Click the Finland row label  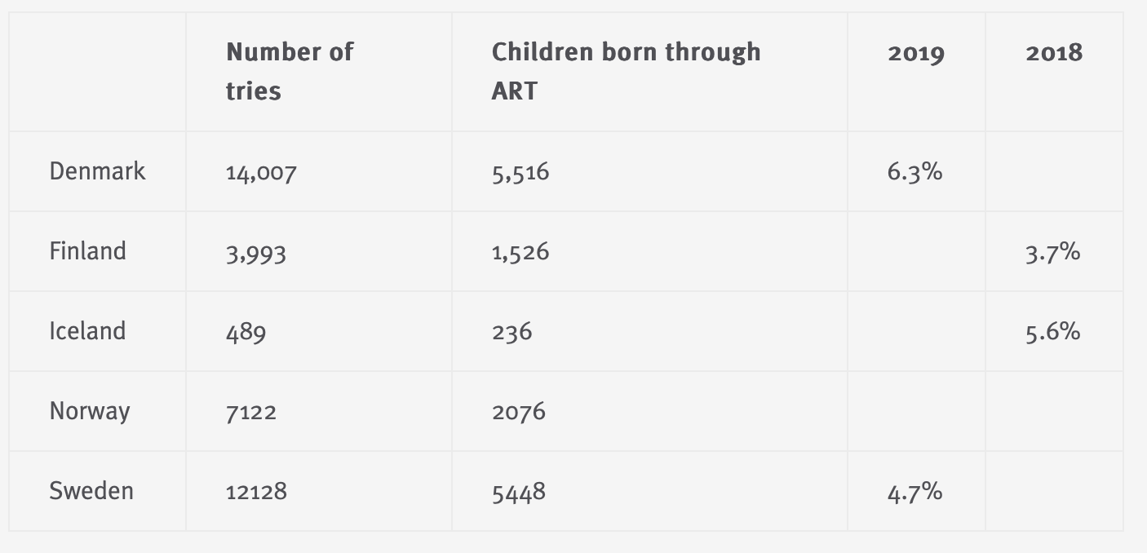point(87,251)
